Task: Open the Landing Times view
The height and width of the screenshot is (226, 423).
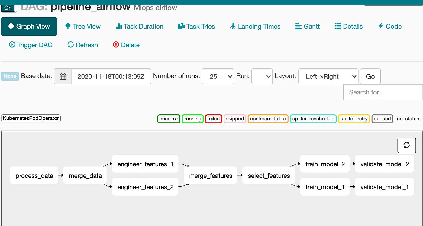Action: point(255,26)
